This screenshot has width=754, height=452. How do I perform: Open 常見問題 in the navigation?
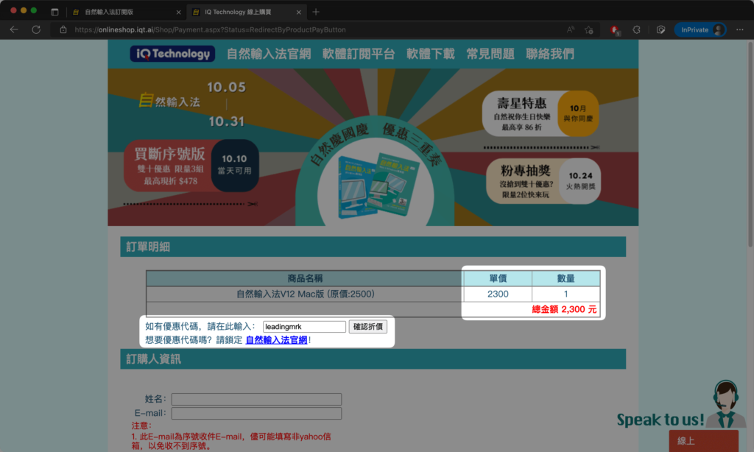[x=490, y=54]
